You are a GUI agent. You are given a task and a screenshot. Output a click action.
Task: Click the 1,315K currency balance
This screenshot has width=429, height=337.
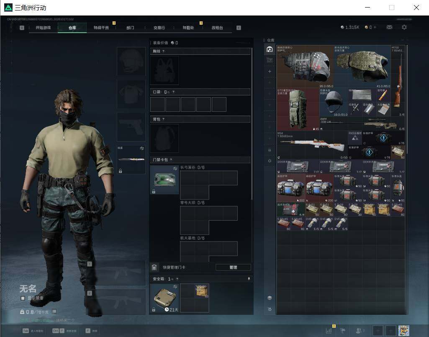tap(350, 27)
